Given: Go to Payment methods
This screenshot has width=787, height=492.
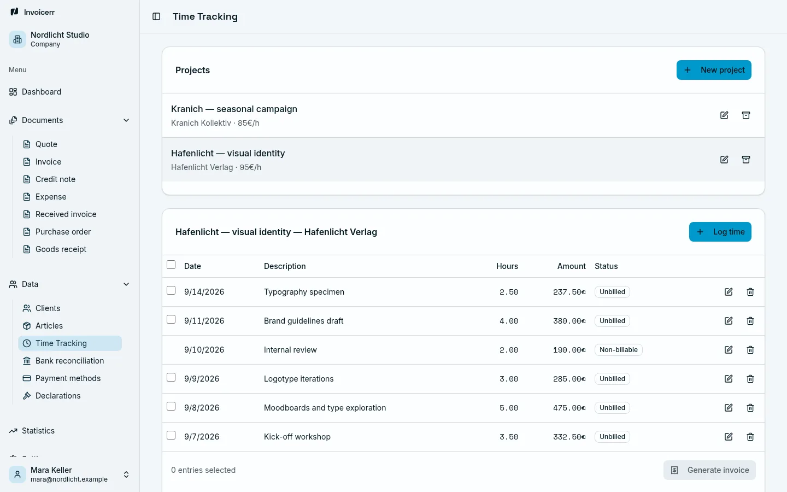Looking at the screenshot, I should 70,378.
